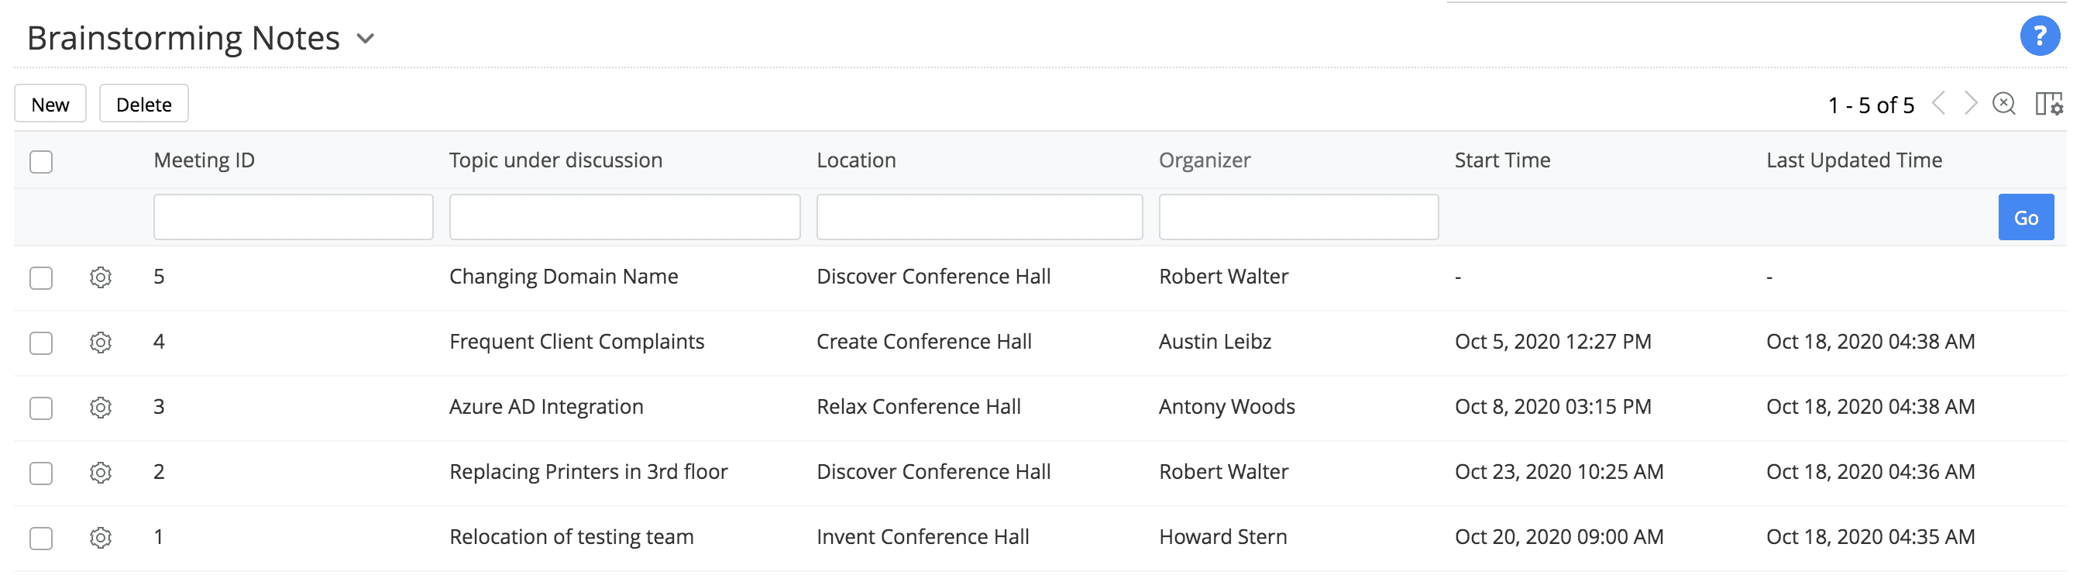Select the Replacing Printers row checkbox
2087x575 pixels.
point(41,473)
